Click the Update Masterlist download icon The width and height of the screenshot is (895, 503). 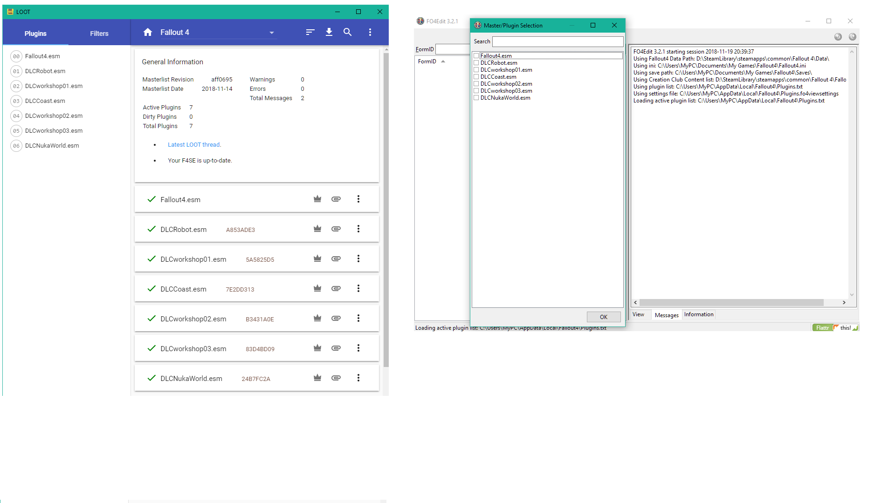(x=329, y=32)
